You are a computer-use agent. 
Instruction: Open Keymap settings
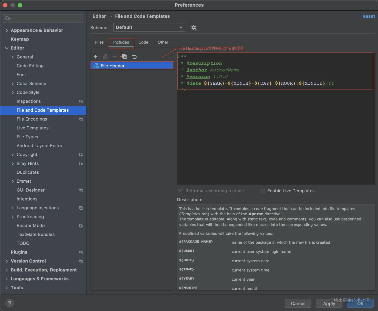click(20, 39)
